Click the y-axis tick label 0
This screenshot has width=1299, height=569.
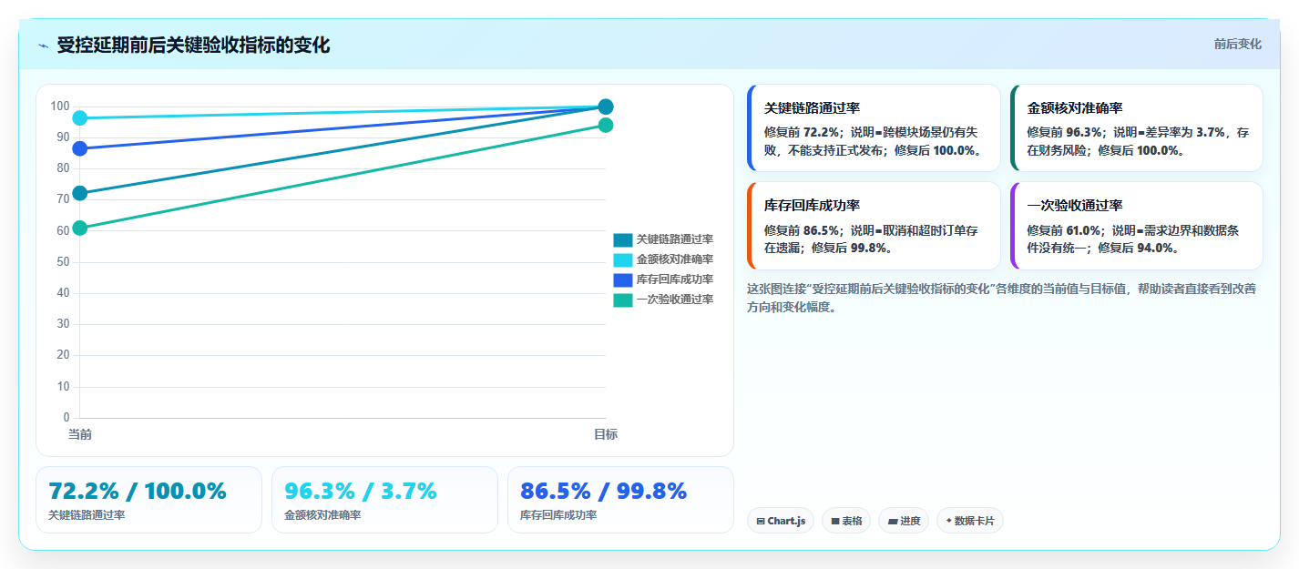coord(66,418)
